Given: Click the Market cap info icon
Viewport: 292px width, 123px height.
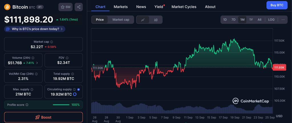Looking at the screenshot, I should click(x=51, y=42).
